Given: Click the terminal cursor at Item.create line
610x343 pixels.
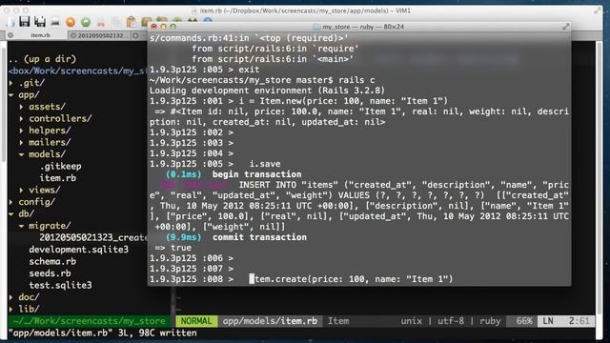Looking at the screenshot, I should [x=252, y=279].
